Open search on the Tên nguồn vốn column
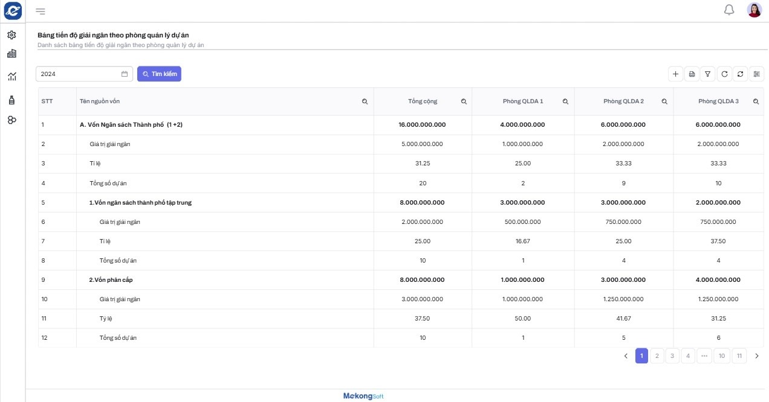This screenshot has height=402, width=769. tap(365, 101)
